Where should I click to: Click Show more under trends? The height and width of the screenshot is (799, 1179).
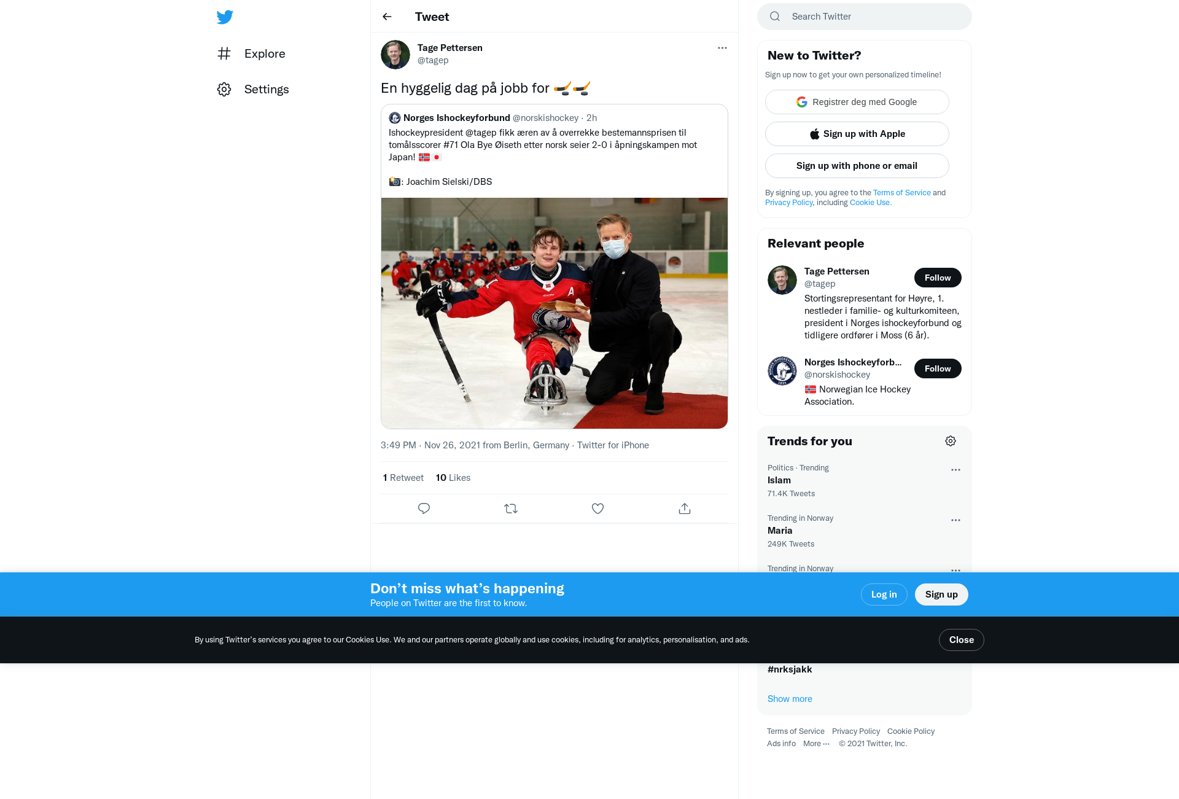point(790,699)
